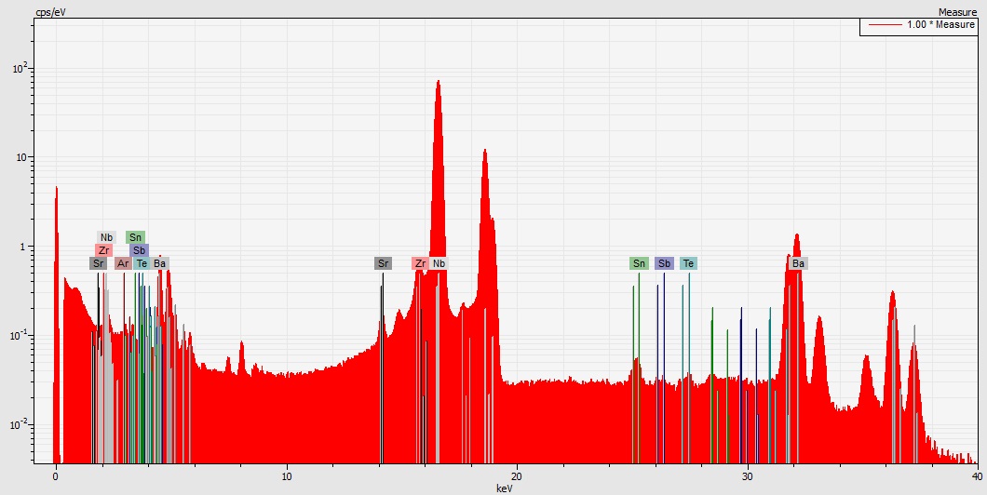Click the 30 tick on the keV axis
Viewport: 987px width, 495px height.
pyautogui.click(x=748, y=476)
